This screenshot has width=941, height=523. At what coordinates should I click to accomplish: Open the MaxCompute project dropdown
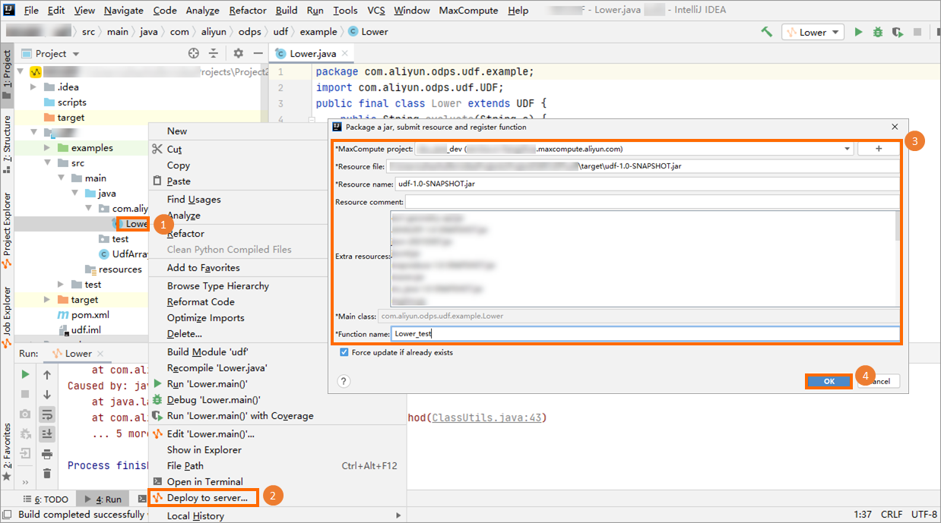pyautogui.click(x=848, y=150)
